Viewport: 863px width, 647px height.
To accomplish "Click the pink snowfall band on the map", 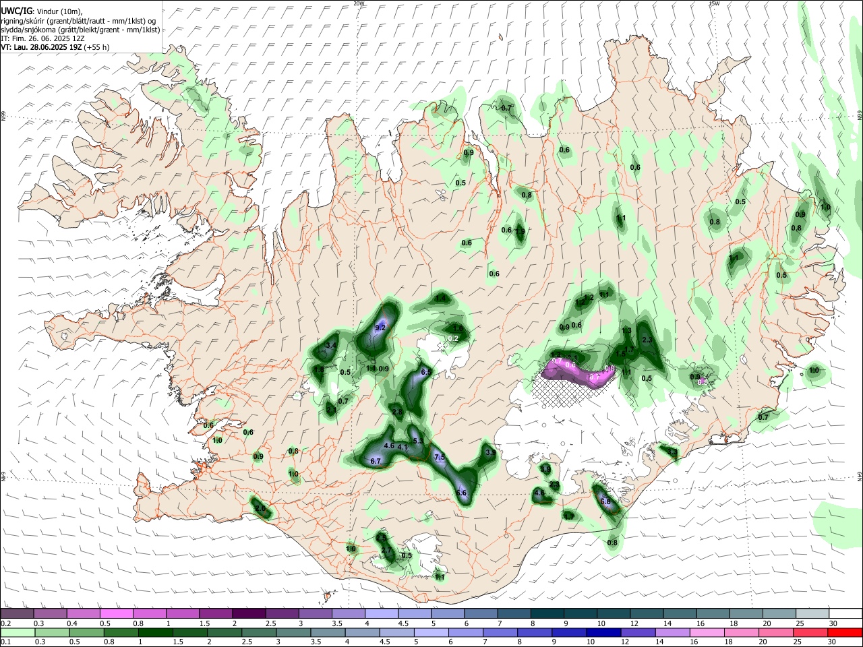I will pyautogui.click(x=577, y=373).
